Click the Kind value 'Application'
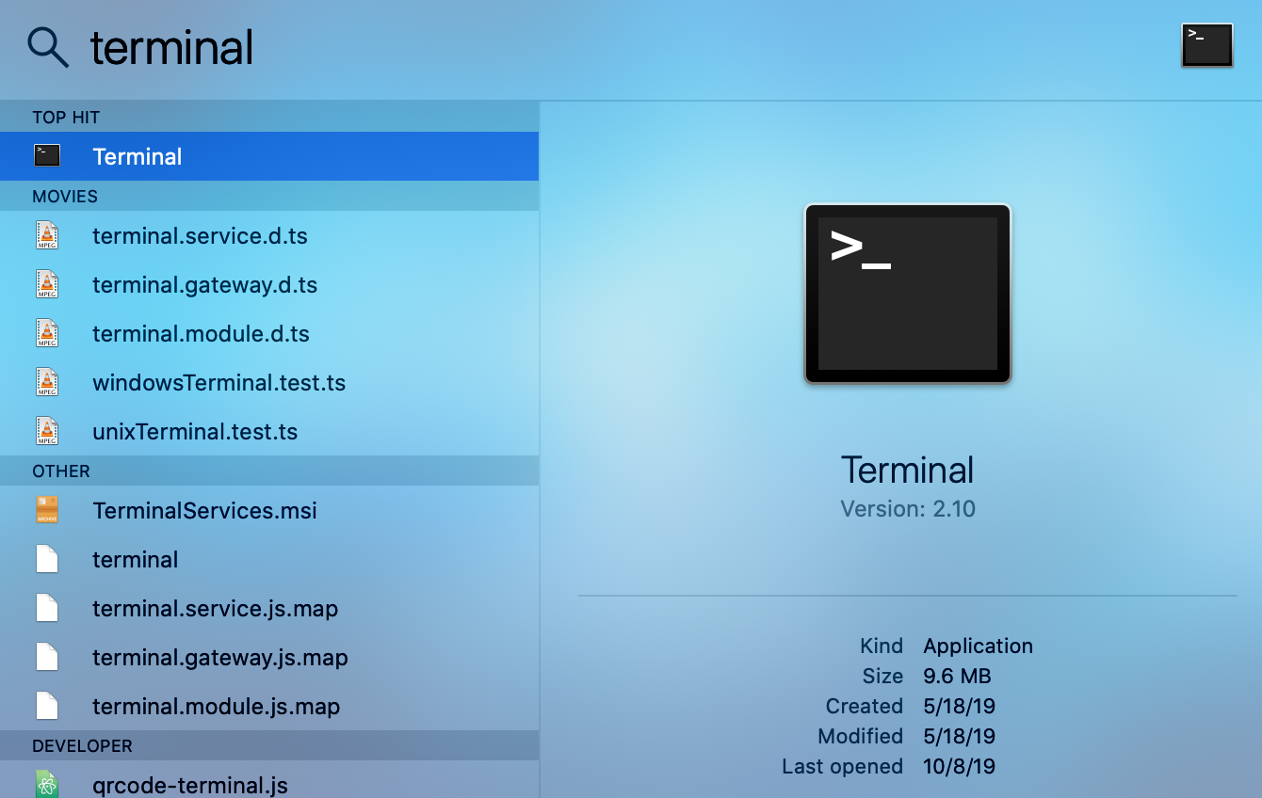 tap(978, 646)
